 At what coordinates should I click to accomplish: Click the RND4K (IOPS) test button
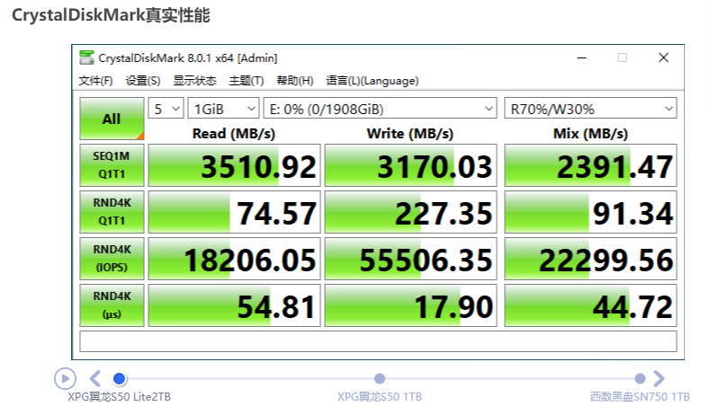pos(112,259)
